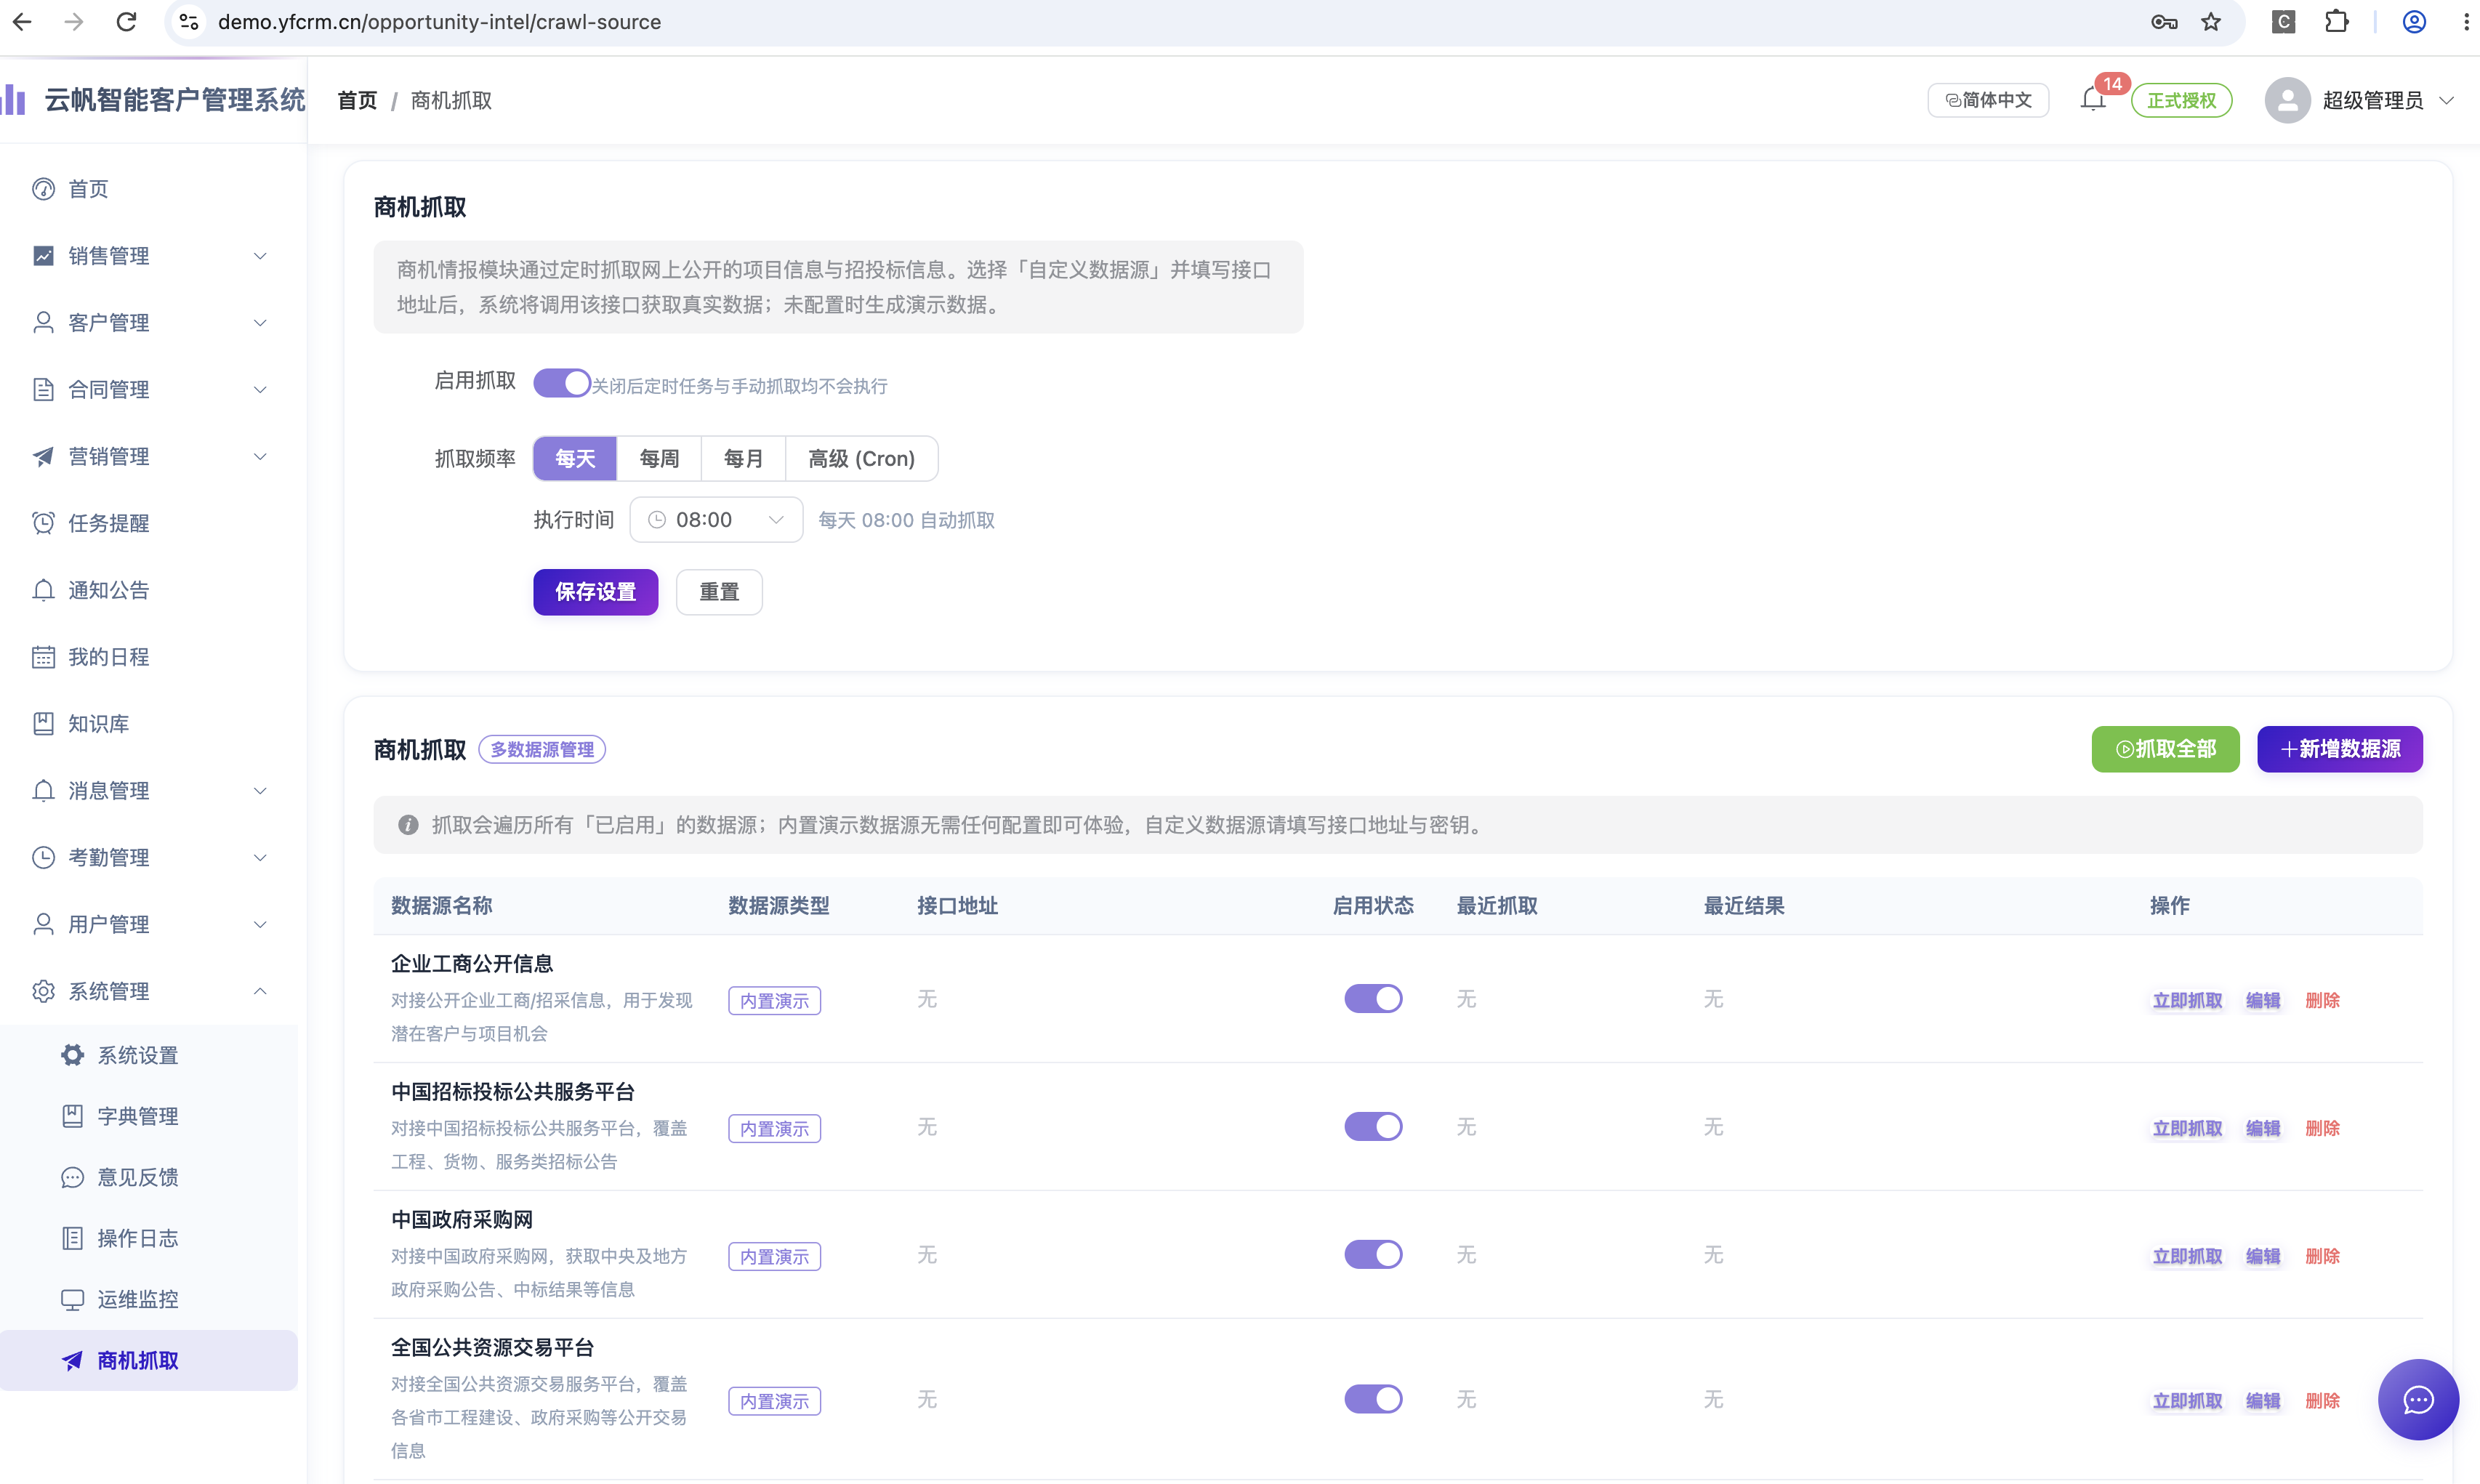Click 删除 for 中国政府采购网
2480x1484 pixels.
[x=2322, y=1256]
